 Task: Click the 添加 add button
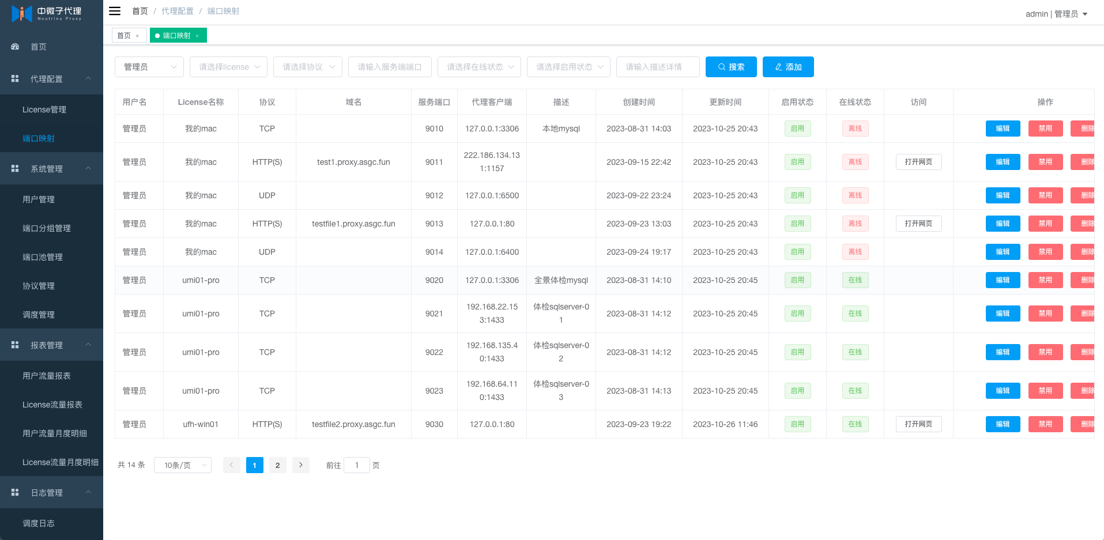pos(788,67)
